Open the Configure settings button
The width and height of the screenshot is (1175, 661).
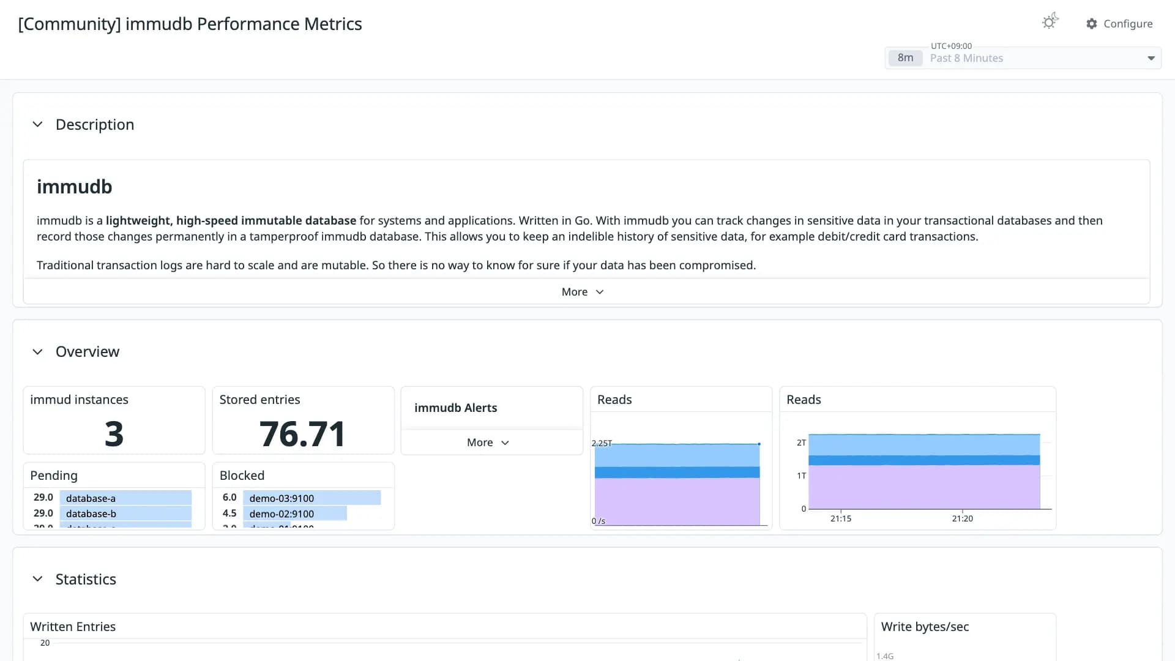pyautogui.click(x=1119, y=24)
